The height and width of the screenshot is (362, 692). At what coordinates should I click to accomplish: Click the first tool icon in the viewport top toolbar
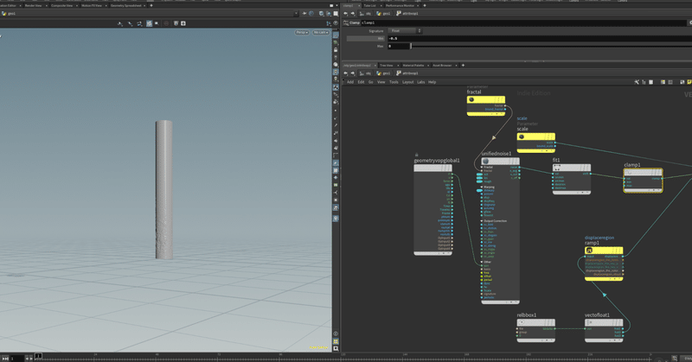pos(120,23)
